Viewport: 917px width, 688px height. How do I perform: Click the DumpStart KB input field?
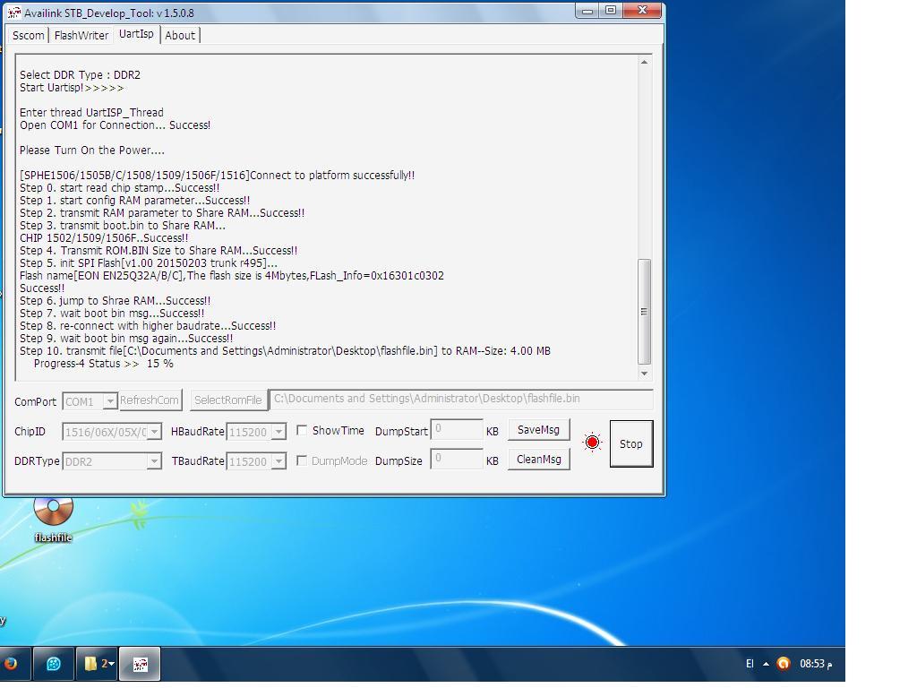pos(457,430)
